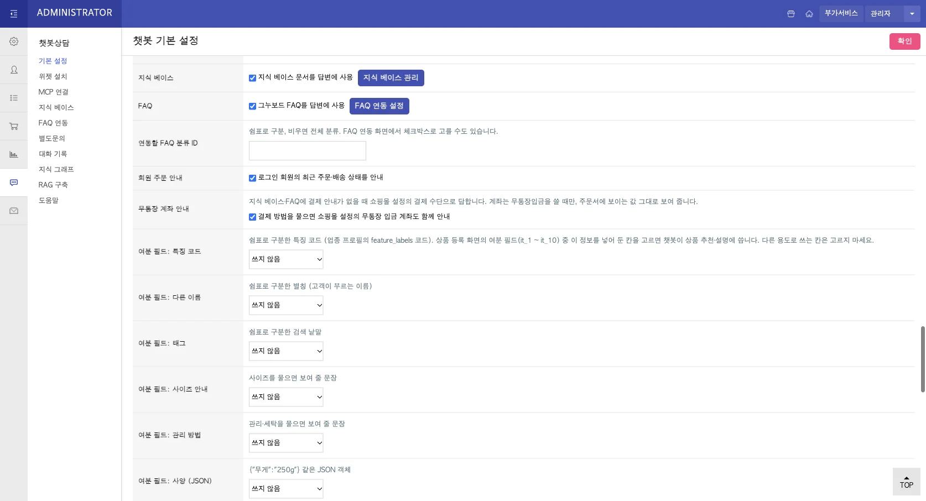
Task: Open the member management person icon
Action: point(14,70)
